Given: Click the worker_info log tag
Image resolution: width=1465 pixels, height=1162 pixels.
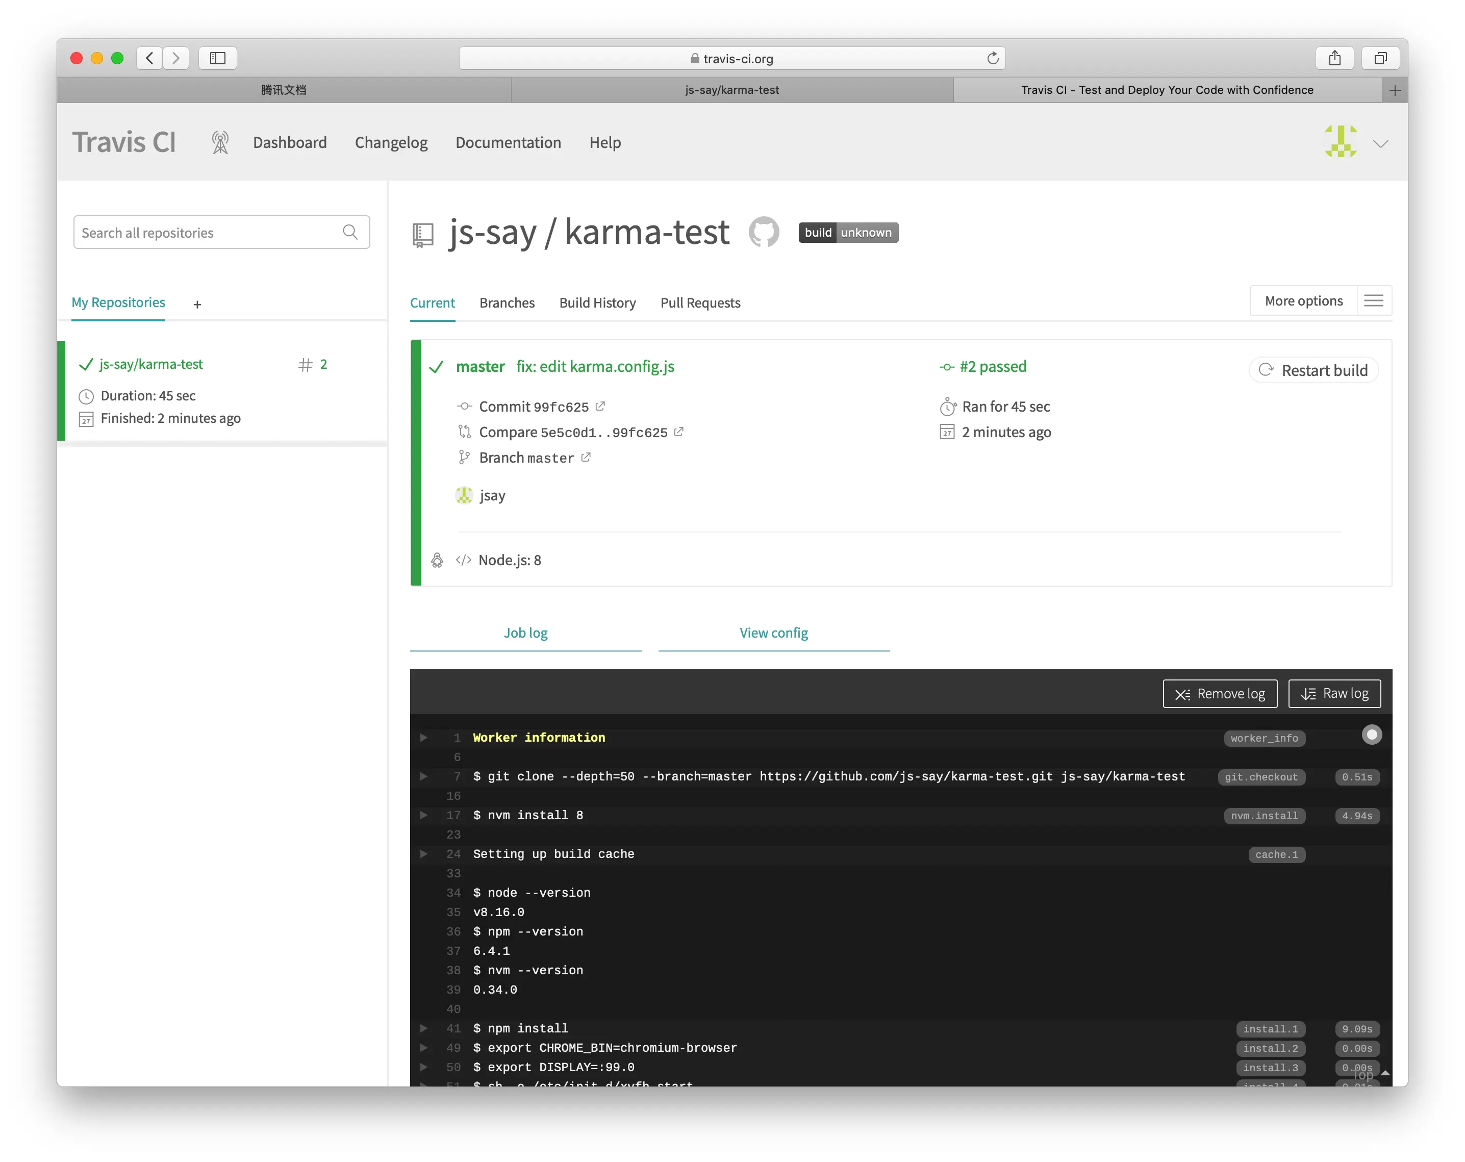Looking at the screenshot, I should point(1264,739).
